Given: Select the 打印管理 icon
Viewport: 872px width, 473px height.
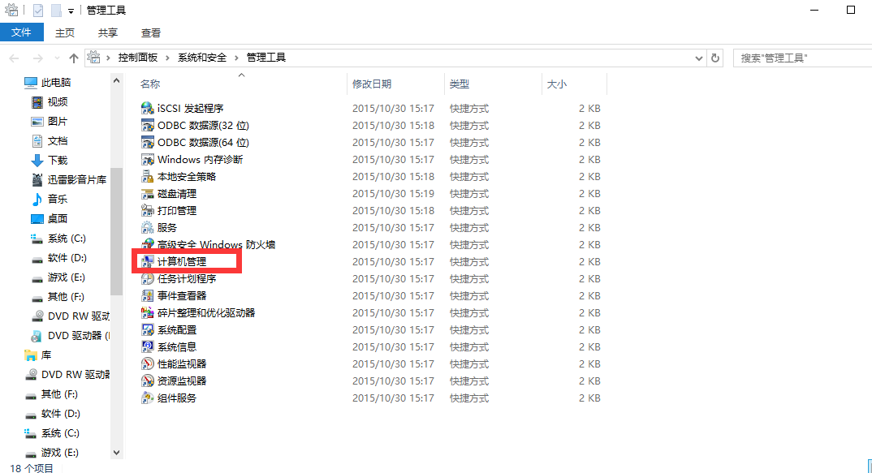Looking at the screenshot, I should (148, 211).
